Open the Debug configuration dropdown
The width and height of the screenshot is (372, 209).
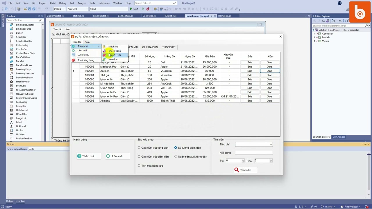click(59, 9)
